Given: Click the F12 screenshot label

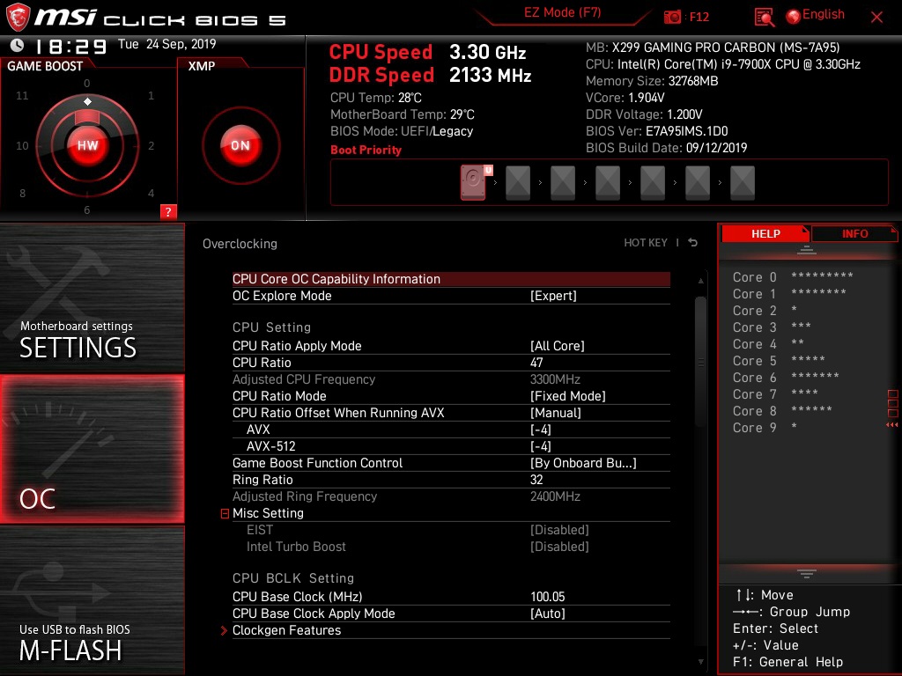Looking at the screenshot, I should [x=699, y=18].
